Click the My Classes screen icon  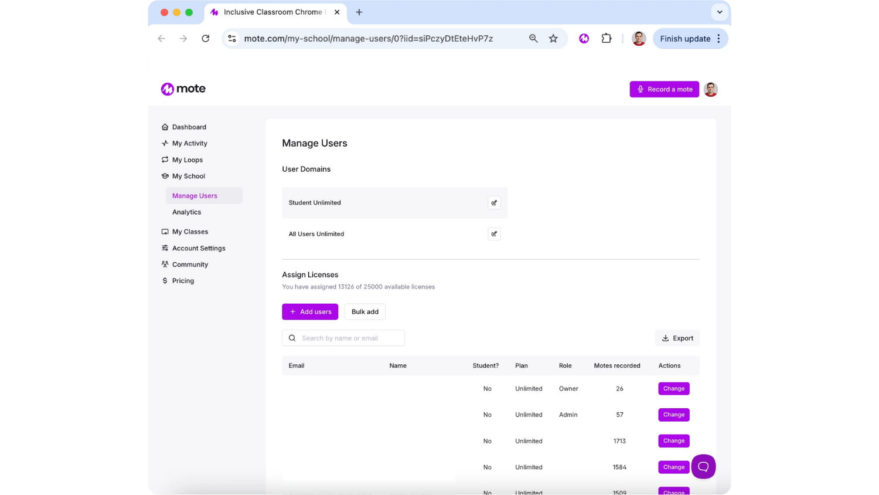tap(165, 231)
